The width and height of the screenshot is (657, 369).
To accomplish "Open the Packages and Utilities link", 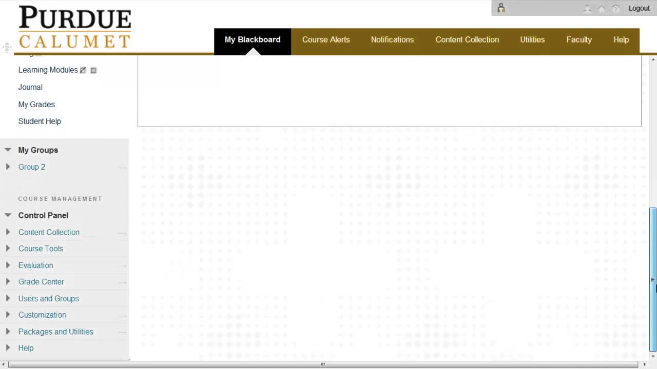I will (x=56, y=332).
